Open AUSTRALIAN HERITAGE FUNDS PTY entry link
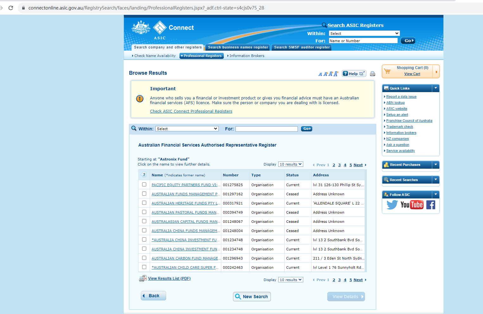Viewport: 483px width, 314px height. coord(185,203)
